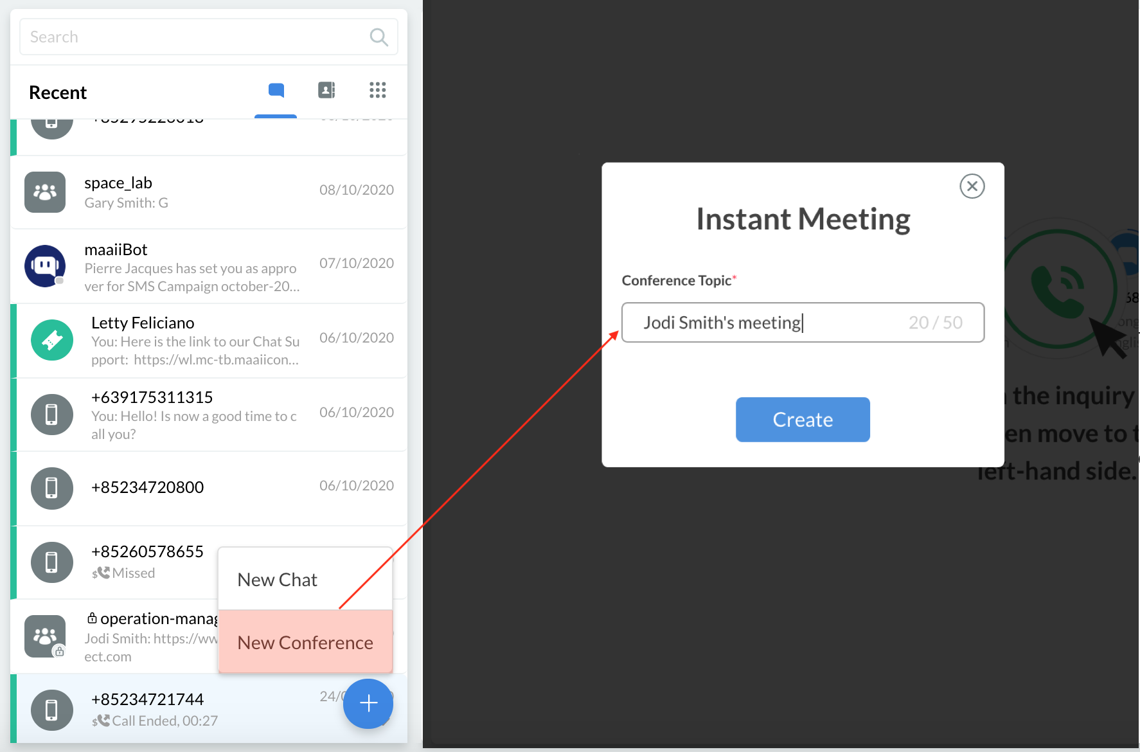The image size is (1140, 752).
Task: Click the Conference Topic text field
Action: point(803,322)
